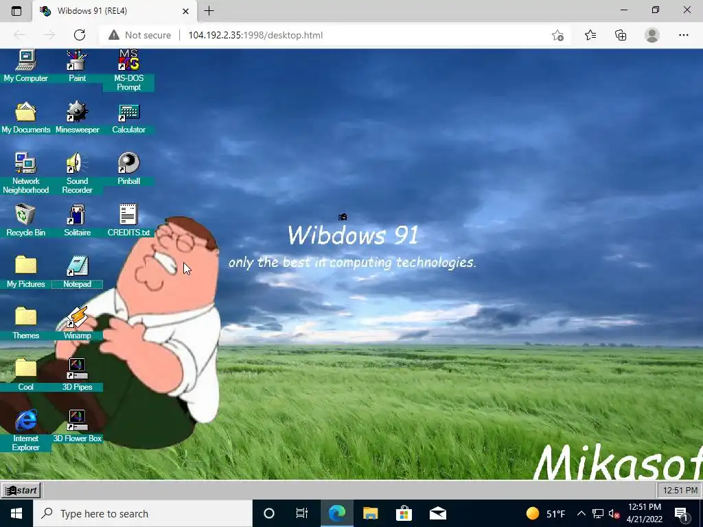The image size is (703, 527).
Task: Open the tab actions menu icon
Action: click(16, 11)
